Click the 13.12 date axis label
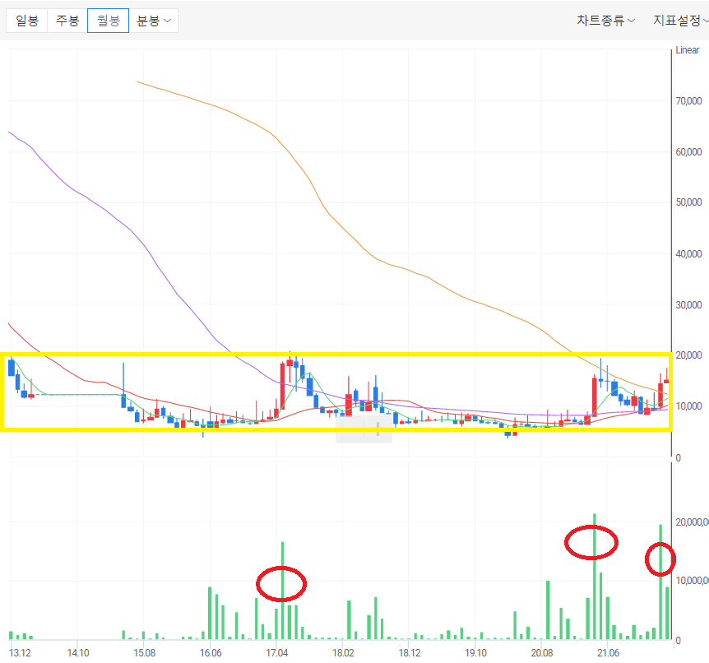 tap(21, 653)
